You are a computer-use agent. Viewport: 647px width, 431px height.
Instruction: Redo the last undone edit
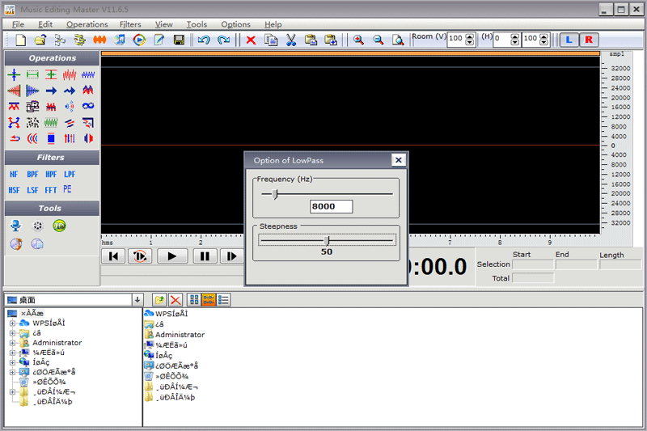224,40
